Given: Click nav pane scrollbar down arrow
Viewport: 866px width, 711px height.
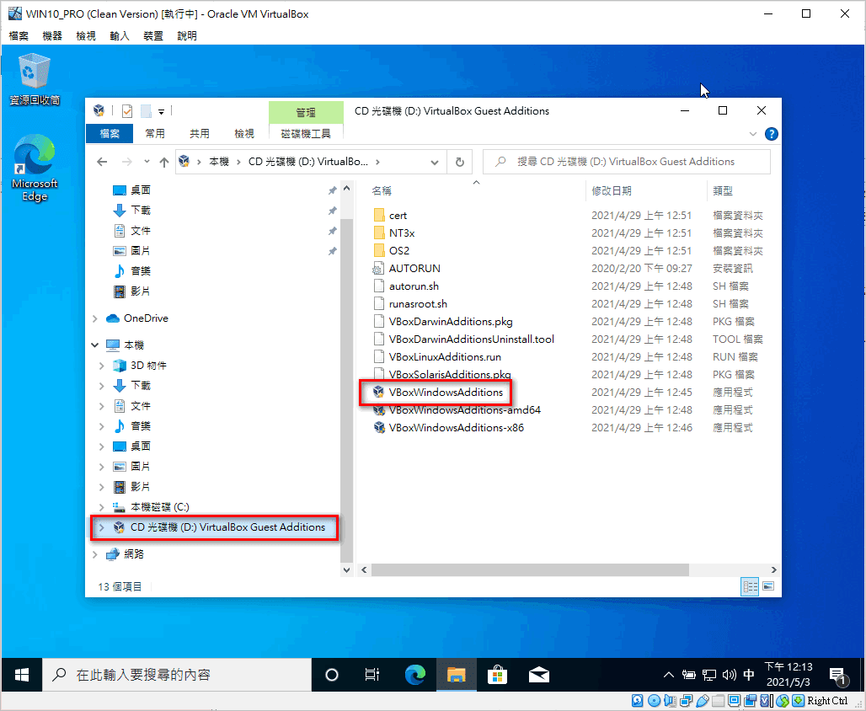Looking at the screenshot, I should pos(347,569).
